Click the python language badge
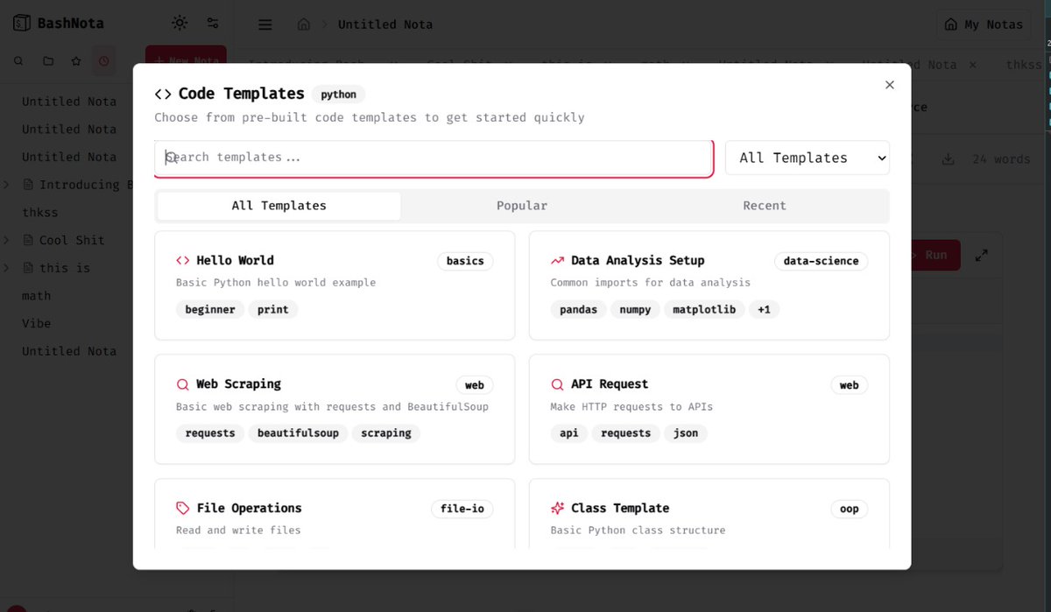The width and height of the screenshot is (1051, 612). [338, 94]
